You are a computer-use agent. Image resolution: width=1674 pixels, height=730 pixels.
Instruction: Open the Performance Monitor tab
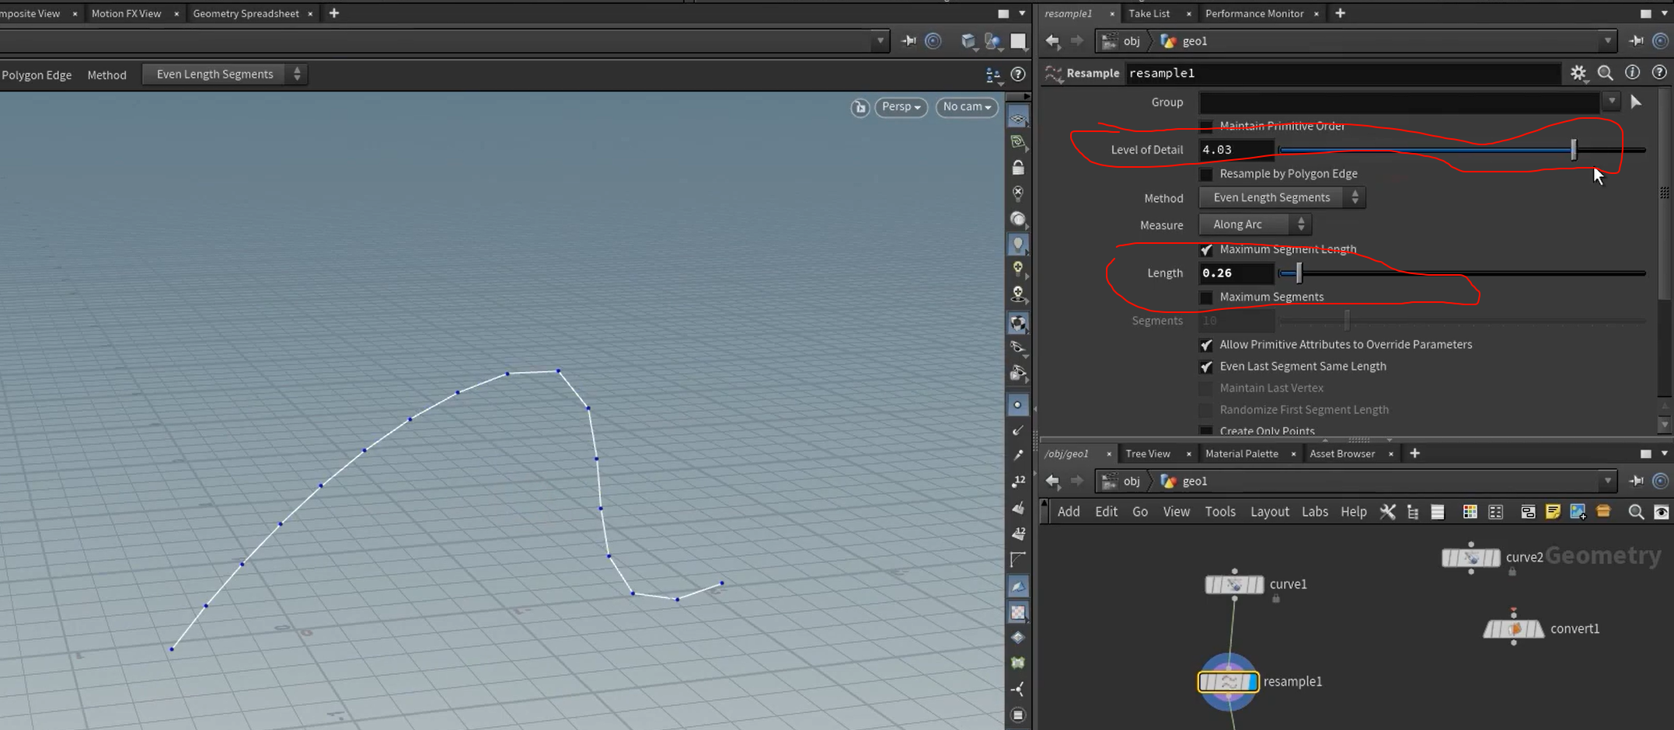click(x=1254, y=13)
